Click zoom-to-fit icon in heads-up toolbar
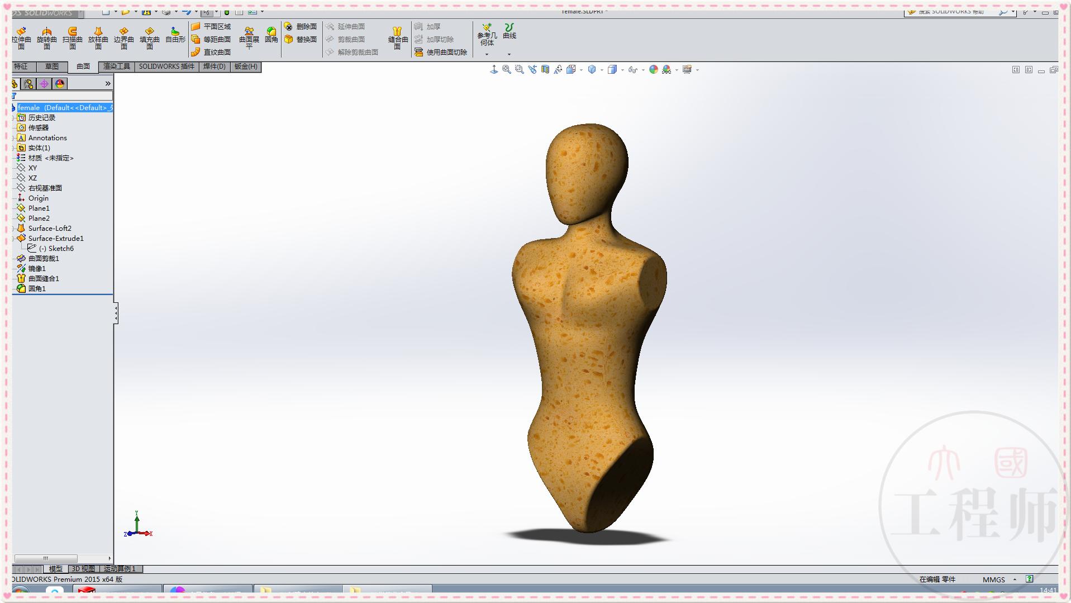Image resolution: width=1071 pixels, height=603 pixels. (506, 69)
